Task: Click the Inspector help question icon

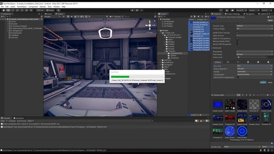Action: [x=268, y=17]
